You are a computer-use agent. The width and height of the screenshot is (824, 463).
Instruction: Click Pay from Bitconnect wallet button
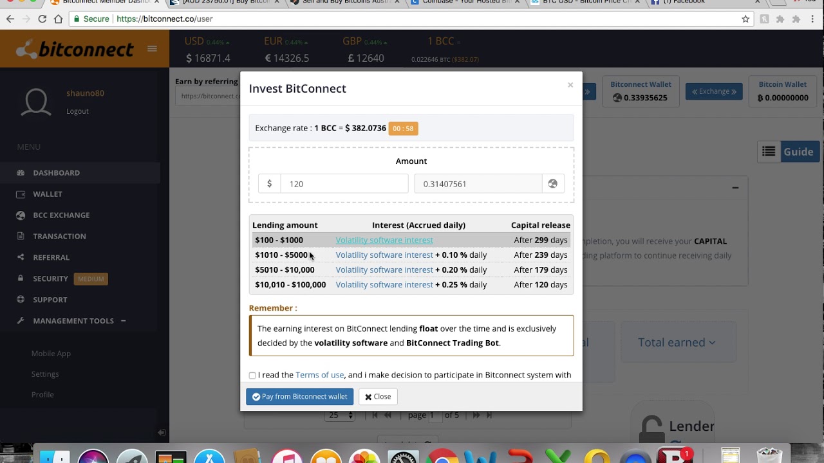tap(299, 397)
